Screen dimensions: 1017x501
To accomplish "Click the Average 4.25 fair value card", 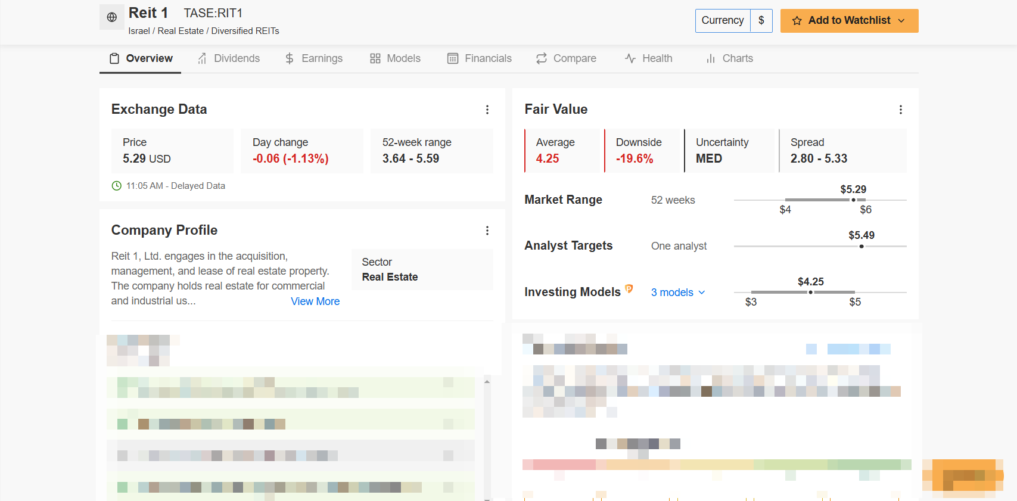I will pos(562,151).
